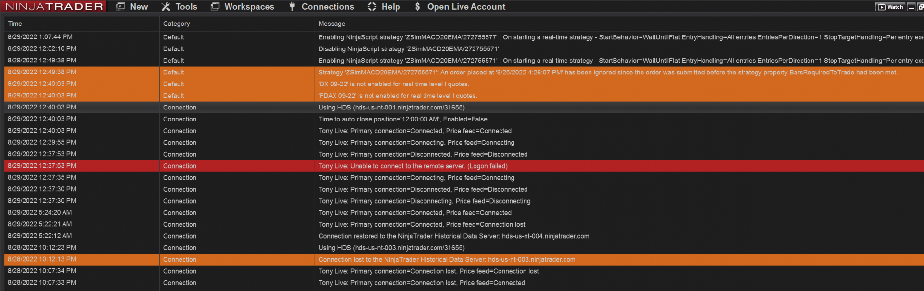Select the Historical Data Server connection lost row
This screenshot has width=924, height=291.
tap(447, 260)
